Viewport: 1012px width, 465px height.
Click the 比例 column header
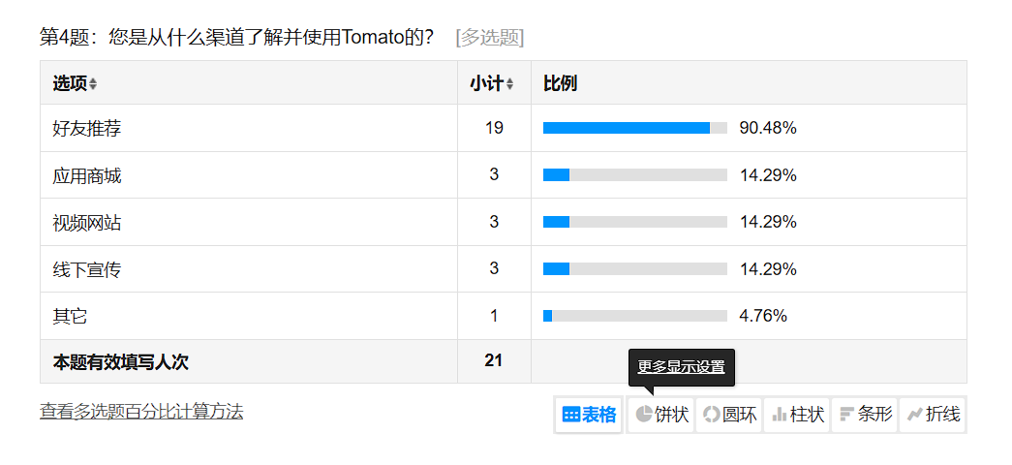click(560, 83)
